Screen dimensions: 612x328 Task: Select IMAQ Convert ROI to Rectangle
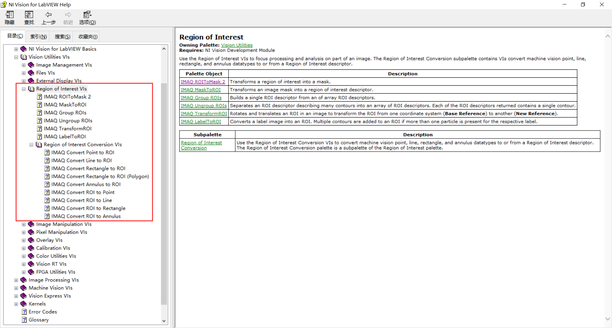88,208
